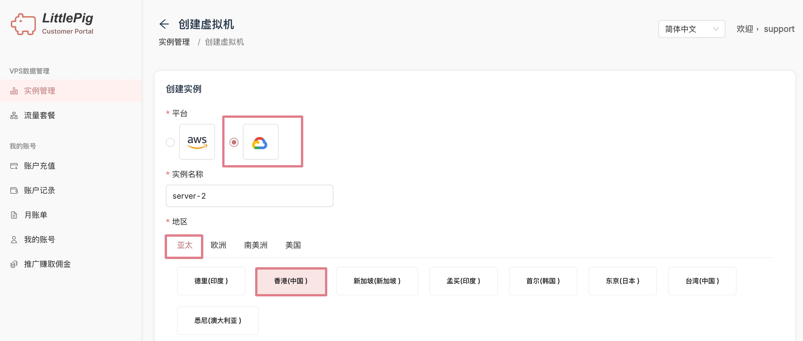
Task: Switch to the 南美洲 region tab
Action: pyautogui.click(x=255, y=245)
